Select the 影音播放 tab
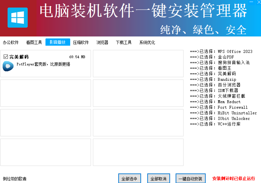The width and height of the screenshot is (261, 183). (58, 42)
